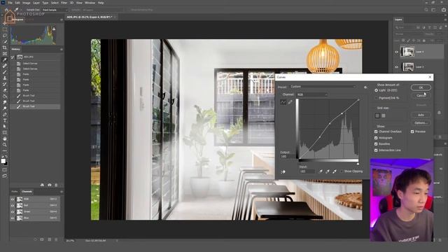The image size is (448, 252).
Task: Open the Filter menu
Action: click(x=64, y=3)
